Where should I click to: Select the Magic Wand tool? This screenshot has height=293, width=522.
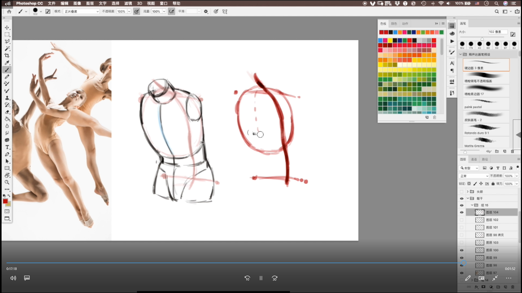click(x=7, y=49)
